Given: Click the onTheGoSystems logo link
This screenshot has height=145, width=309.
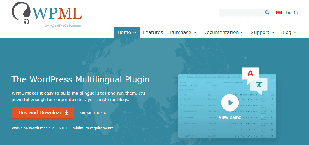Looking at the screenshot, I should coord(66,26).
